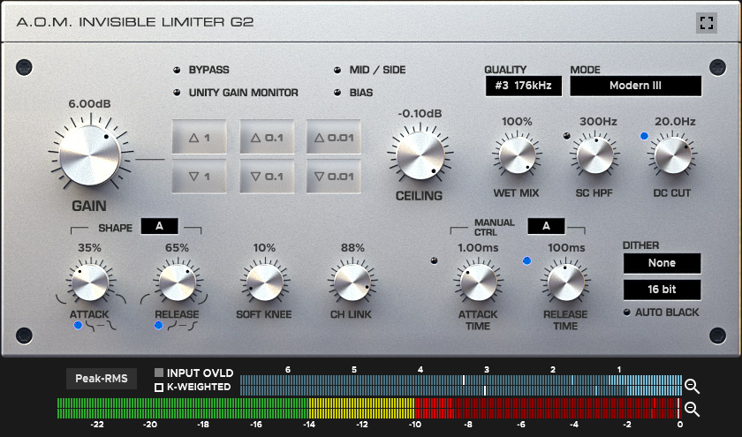
Task: Click the ATTACK shape knob
Action: 90,283
